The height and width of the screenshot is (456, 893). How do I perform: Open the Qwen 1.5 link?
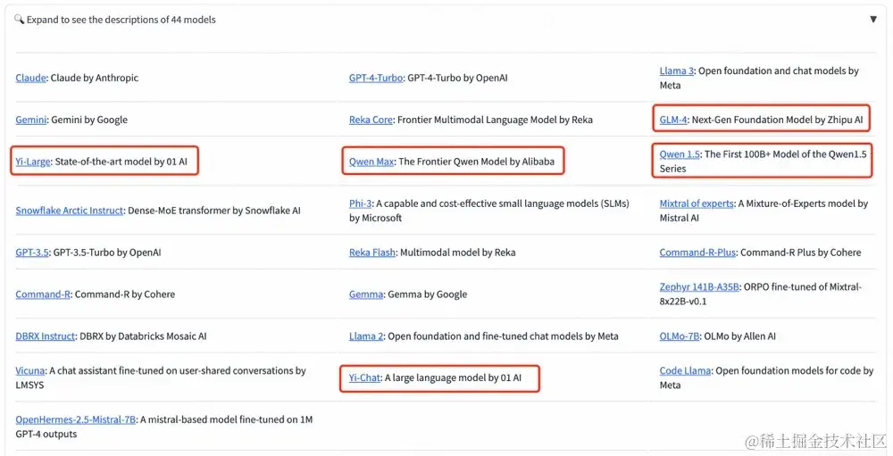[x=680, y=154]
